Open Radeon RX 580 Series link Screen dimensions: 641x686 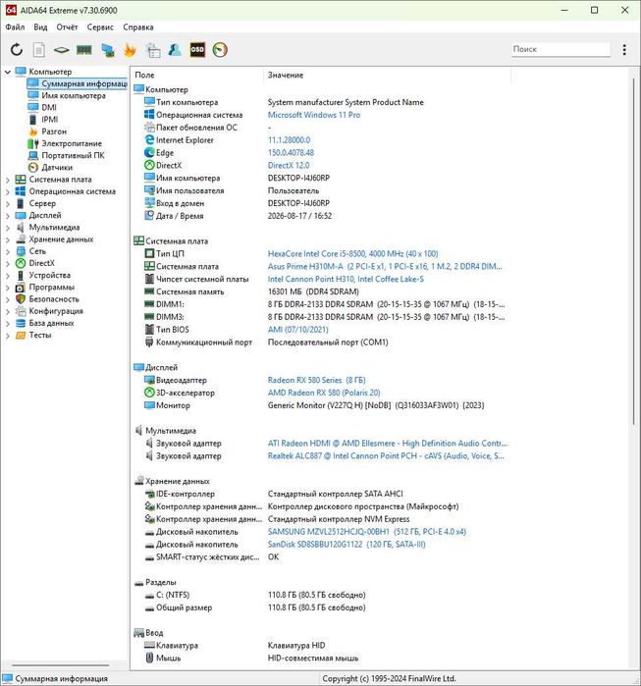click(316, 380)
